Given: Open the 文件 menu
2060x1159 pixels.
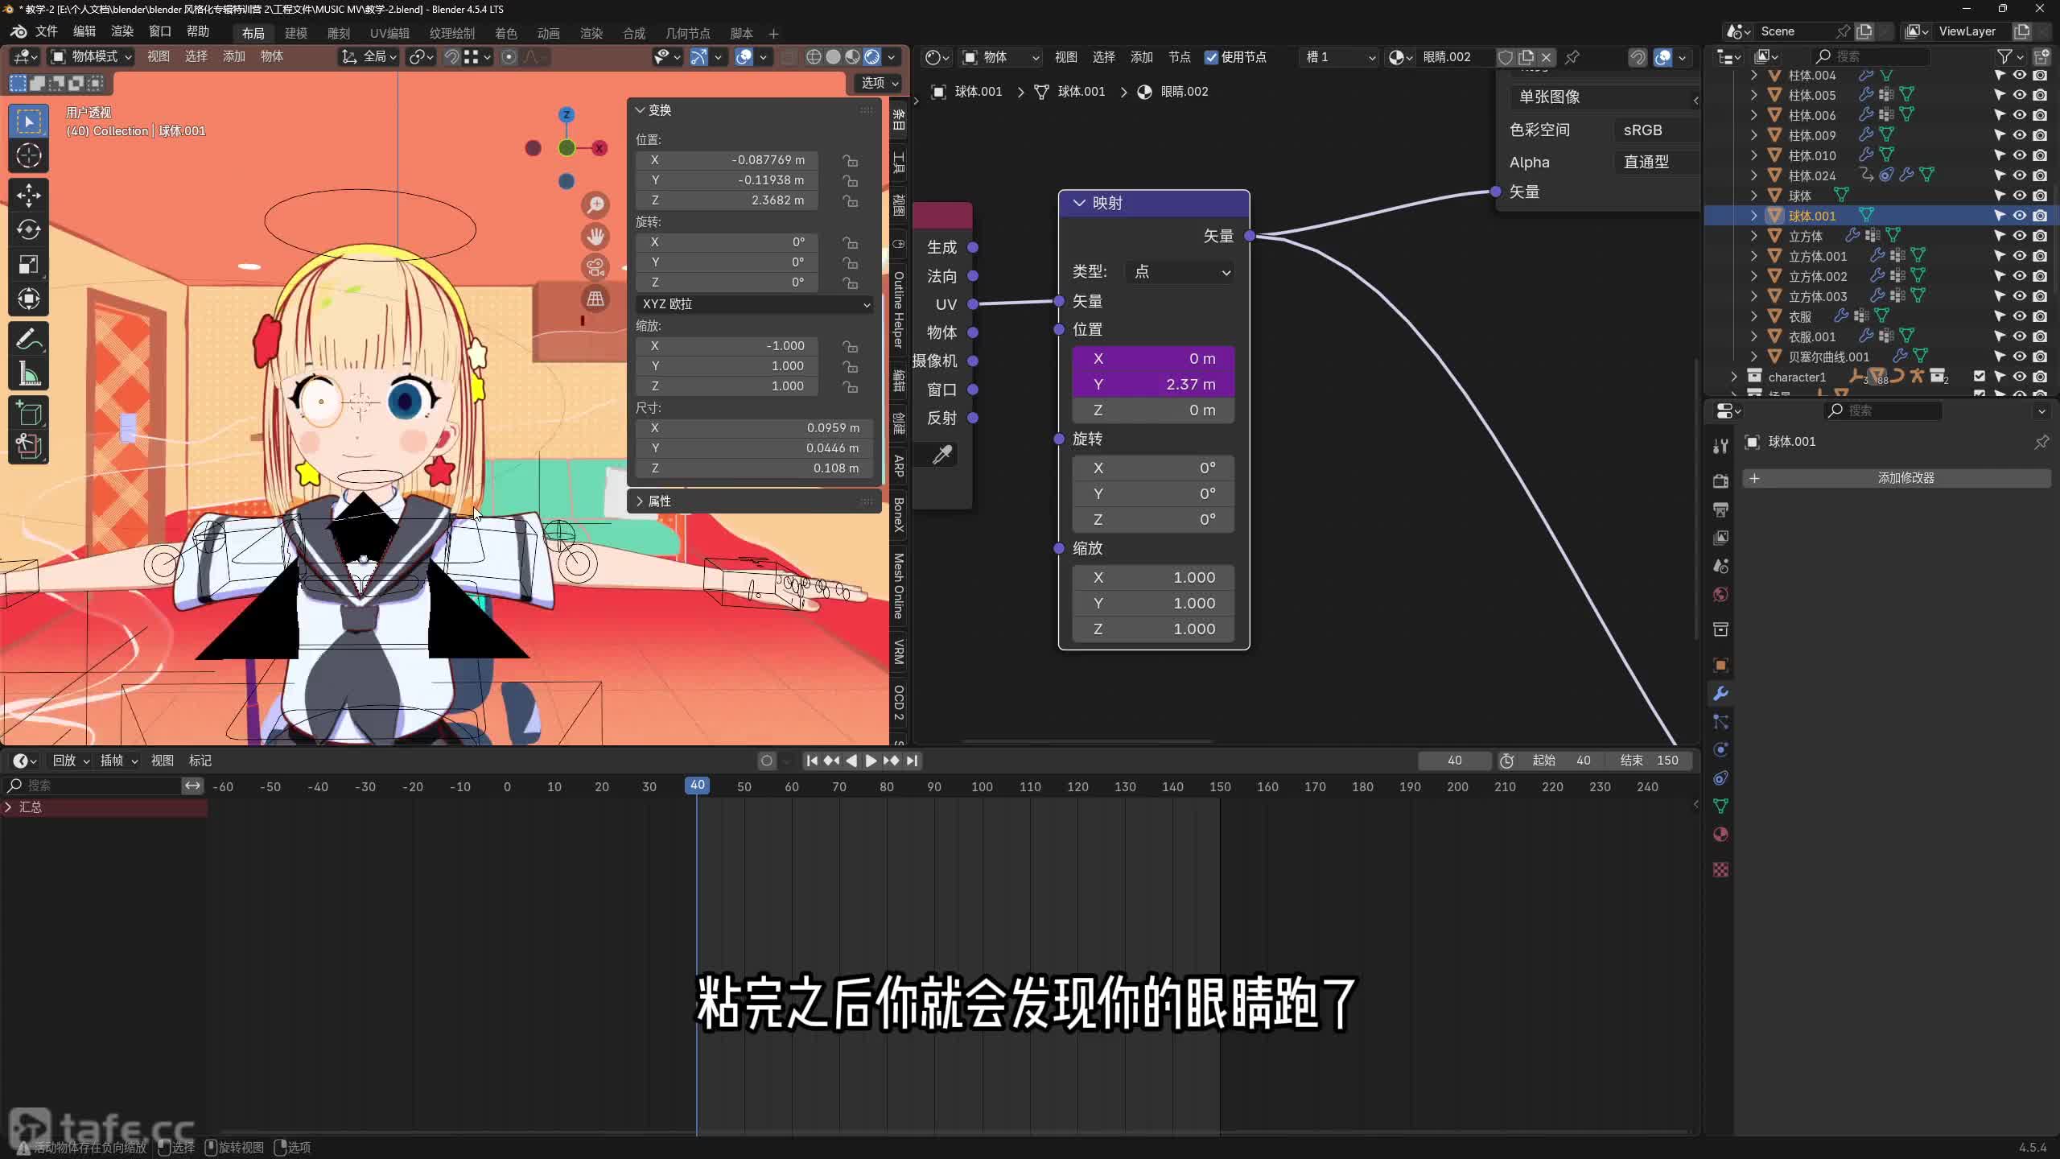Looking at the screenshot, I should pyautogui.click(x=46, y=31).
